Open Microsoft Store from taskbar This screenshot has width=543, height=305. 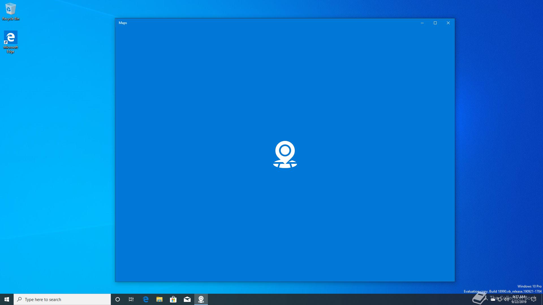click(x=173, y=299)
